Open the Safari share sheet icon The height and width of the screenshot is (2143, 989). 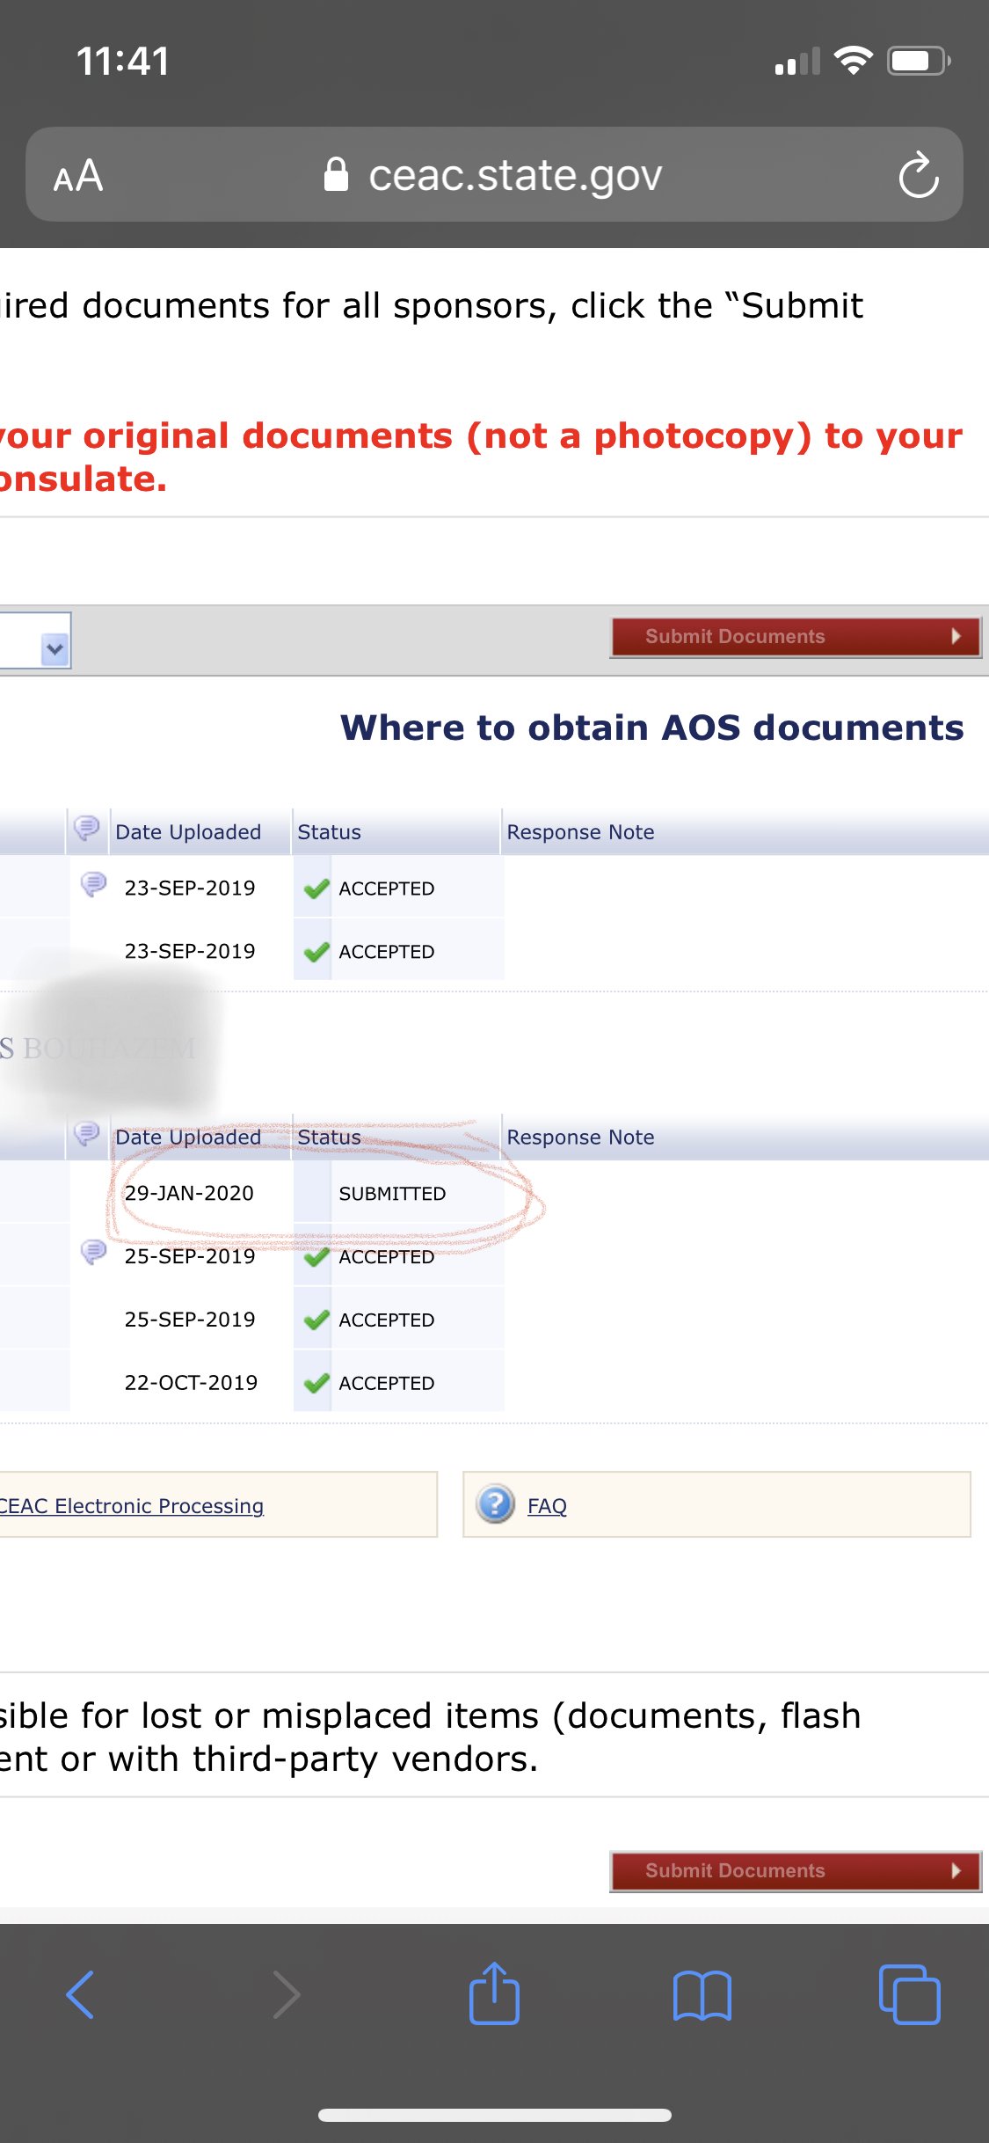point(494,1993)
